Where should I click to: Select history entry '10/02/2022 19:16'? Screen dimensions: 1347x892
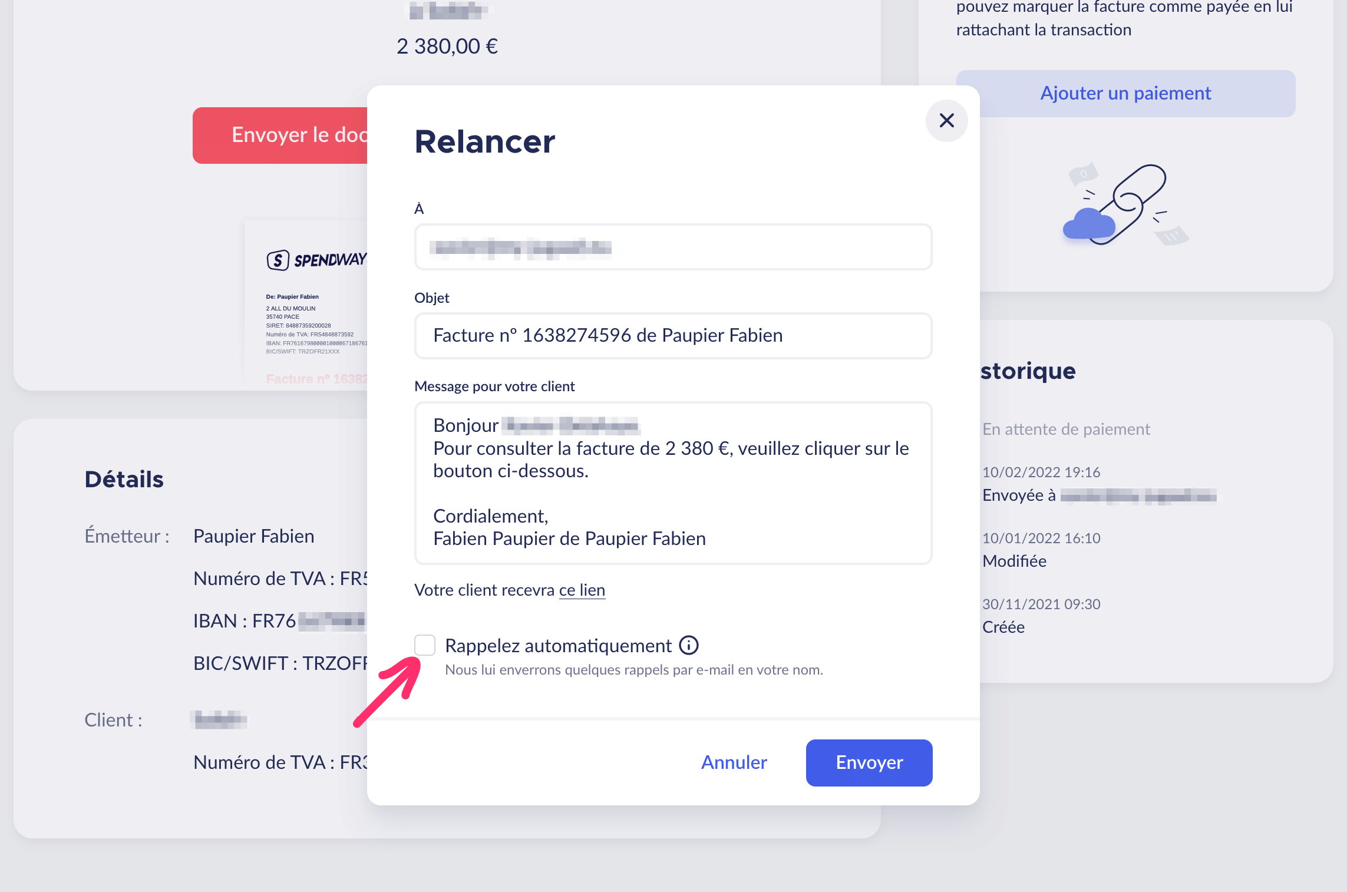point(1041,472)
